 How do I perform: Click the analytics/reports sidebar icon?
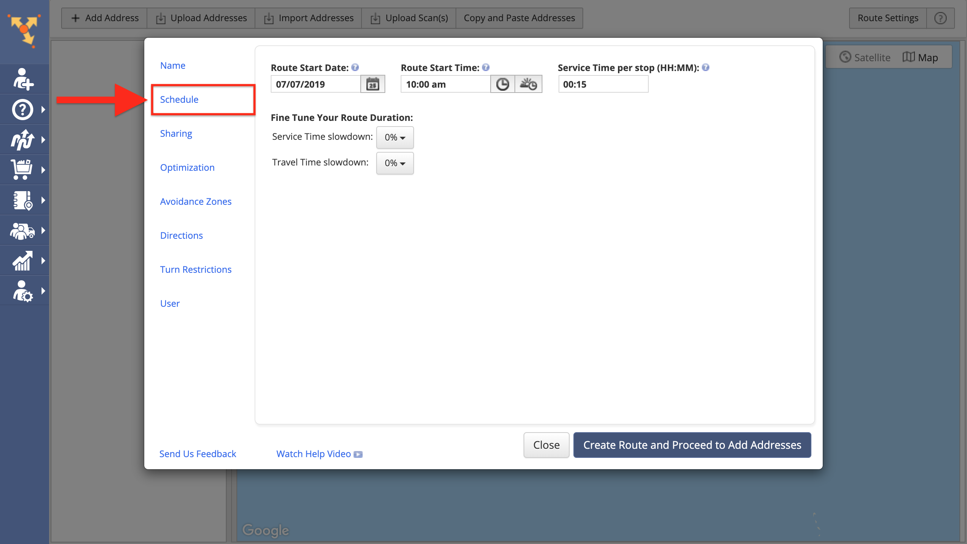point(23,261)
